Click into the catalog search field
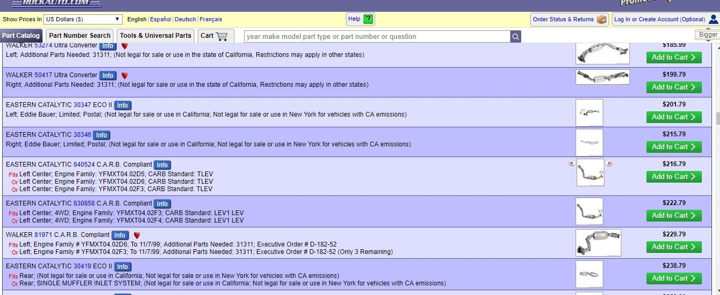Screen dimensions: 720x295 coord(377,37)
